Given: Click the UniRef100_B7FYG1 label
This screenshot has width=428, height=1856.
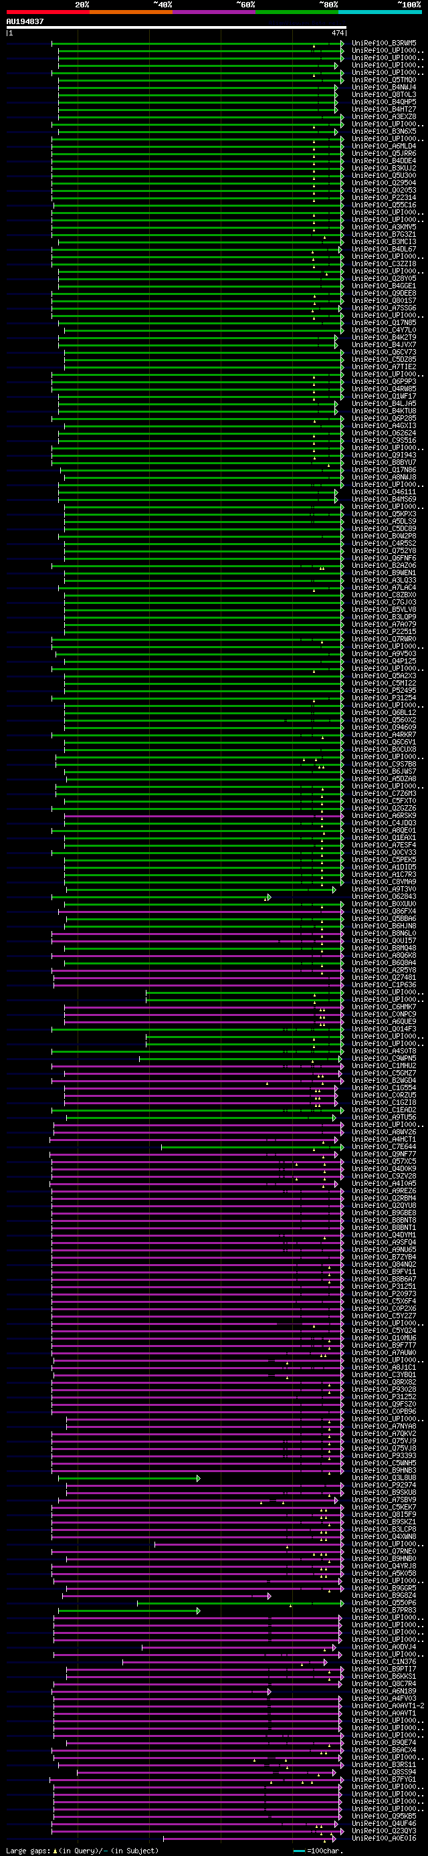Looking at the screenshot, I should pyautogui.click(x=384, y=1778).
